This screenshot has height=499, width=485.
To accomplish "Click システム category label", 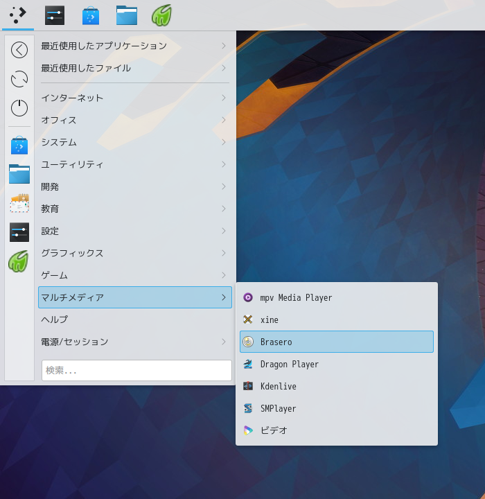I will point(59,142).
